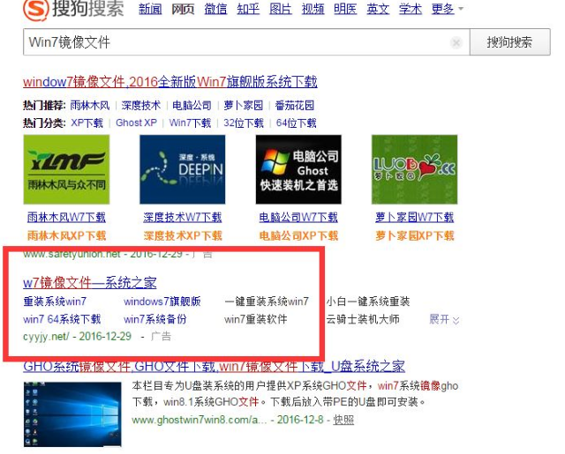565x454 pixels.
Task: Open the 微信 search tab
Action: tap(215, 10)
